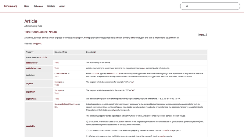Open the blog post link

37,44
